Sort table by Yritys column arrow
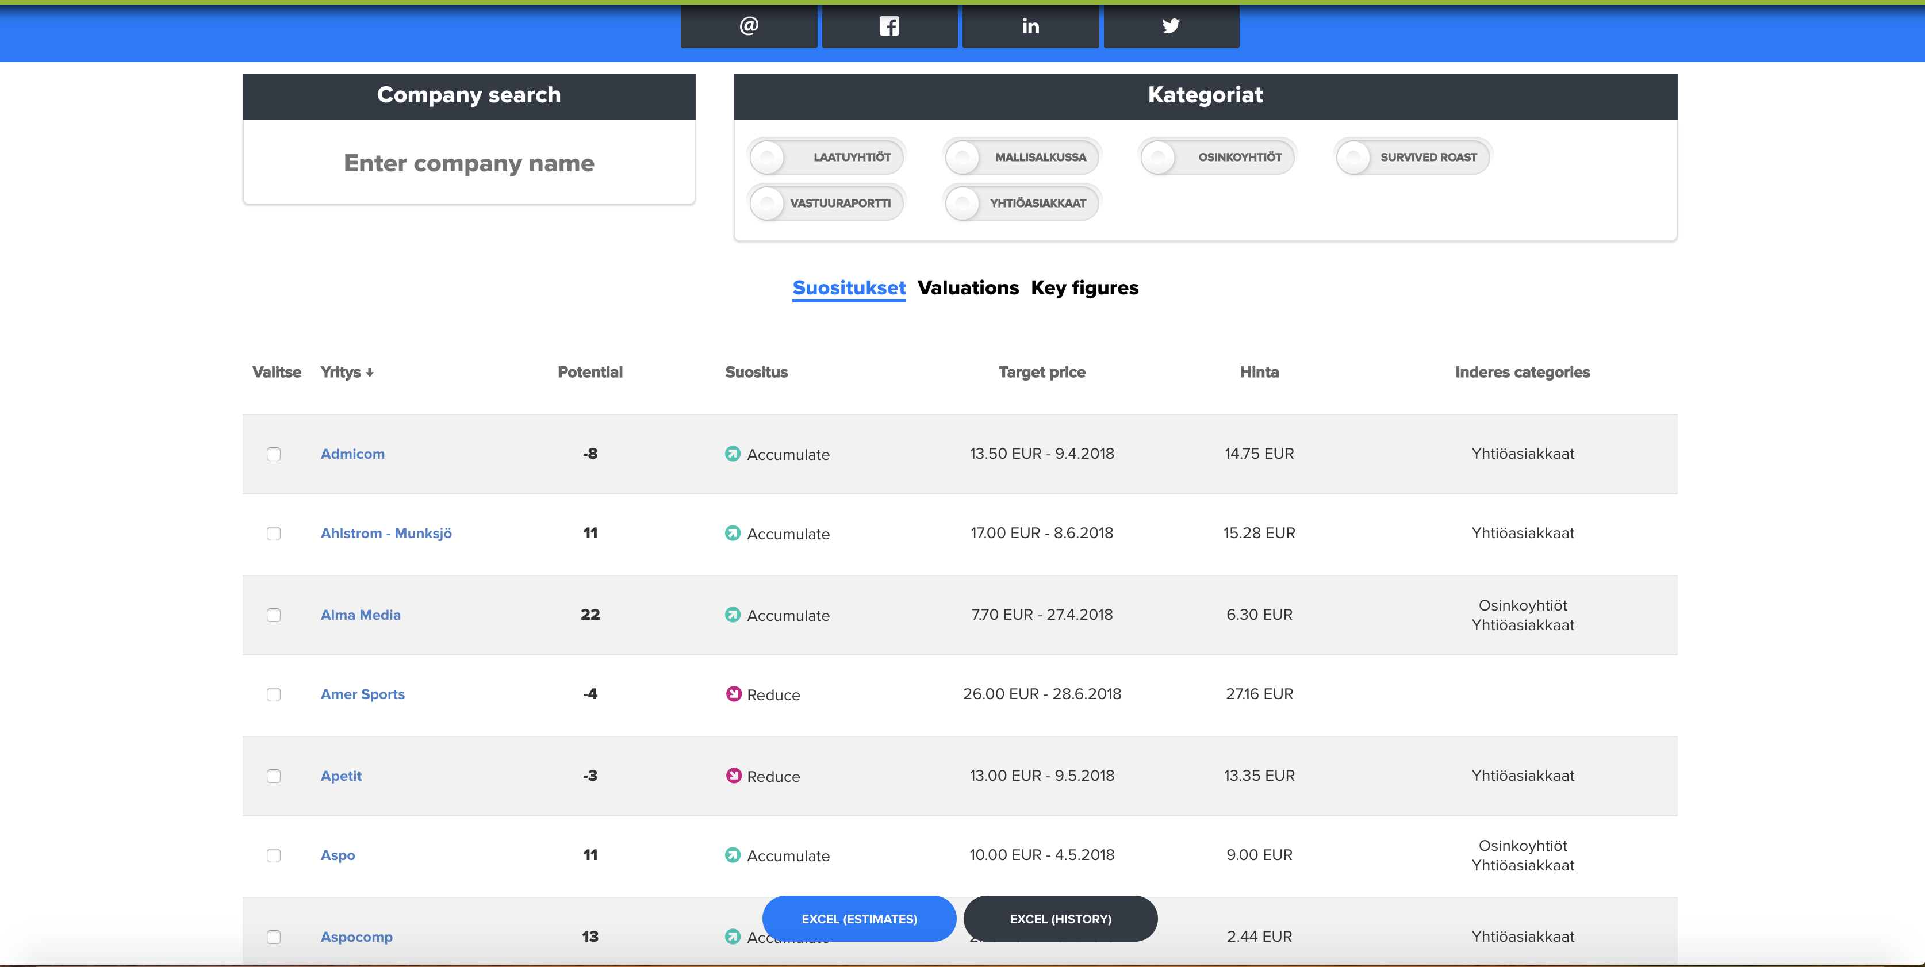Viewport: 1925px width, 967px height. point(369,372)
